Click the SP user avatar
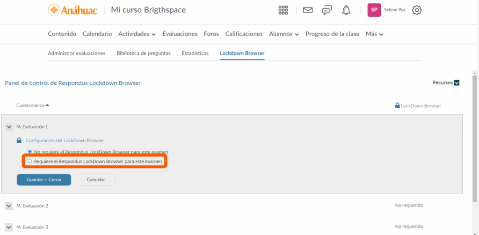The height and width of the screenshot is (235, 479). [374, 10]
